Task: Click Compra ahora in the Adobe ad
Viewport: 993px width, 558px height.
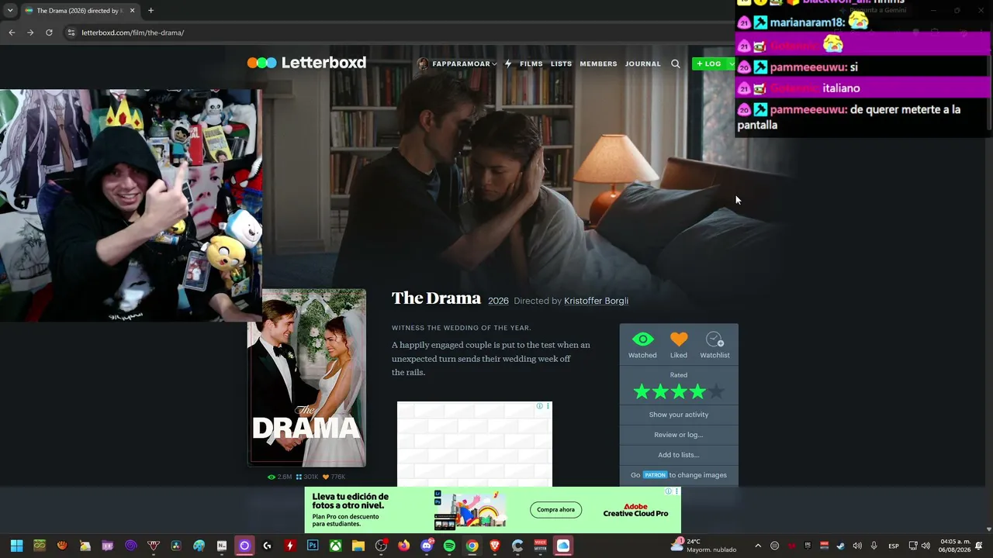Action: point(556,509)
